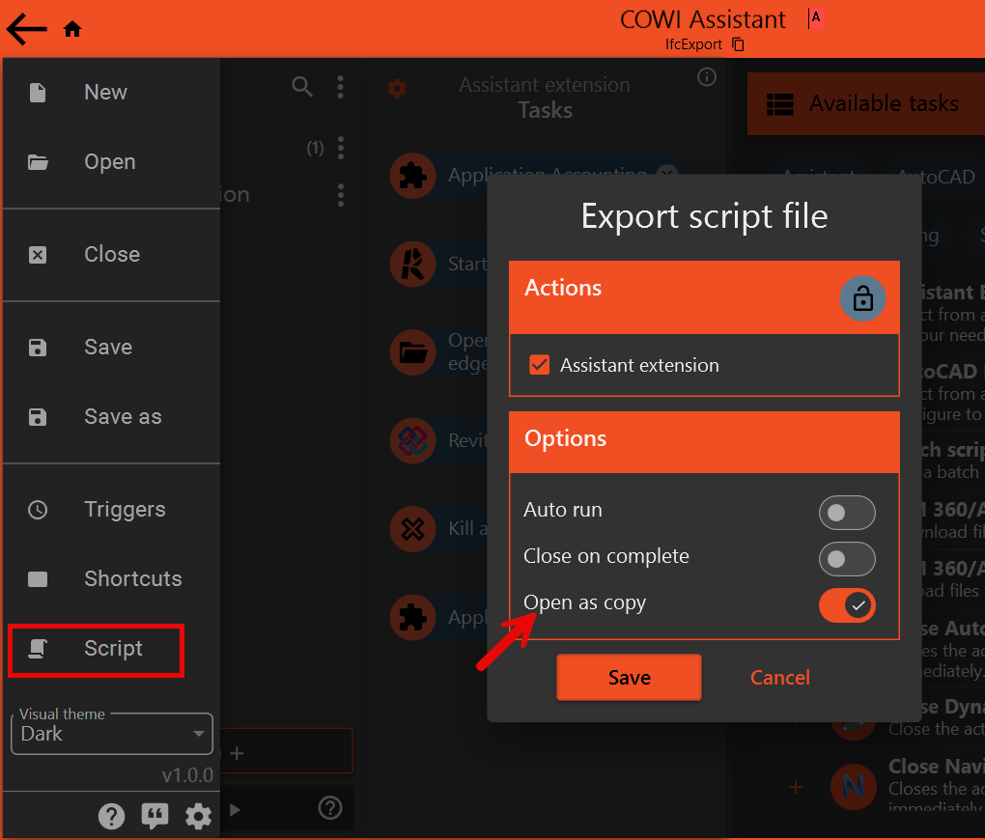Cancel the Export script file dialog
Image resolution: width=985 pixels, height=840 pixels.
(780, 677)
